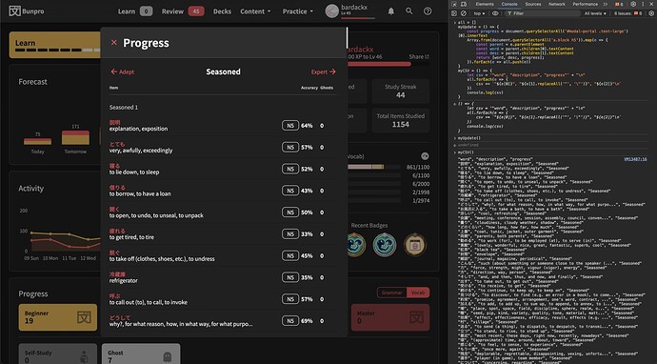Open the bardackx user avatar
657x364 pixels.
pyautogui.click(x=332, y=11)
